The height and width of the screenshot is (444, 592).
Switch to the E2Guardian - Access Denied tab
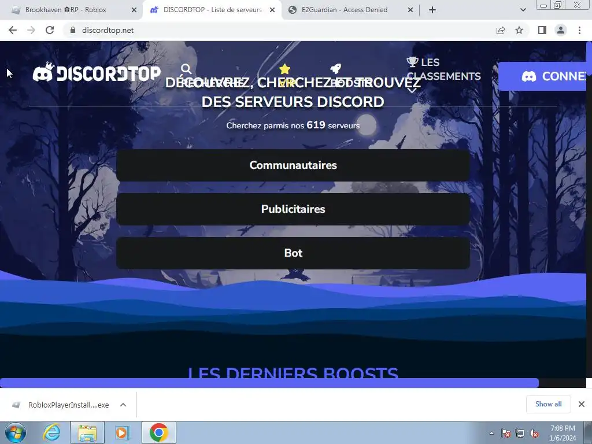[351, 10]
